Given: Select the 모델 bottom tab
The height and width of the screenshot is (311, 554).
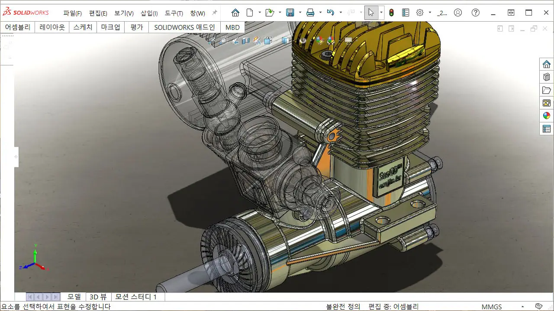Looking at the screenshot, I should (74, 297).
